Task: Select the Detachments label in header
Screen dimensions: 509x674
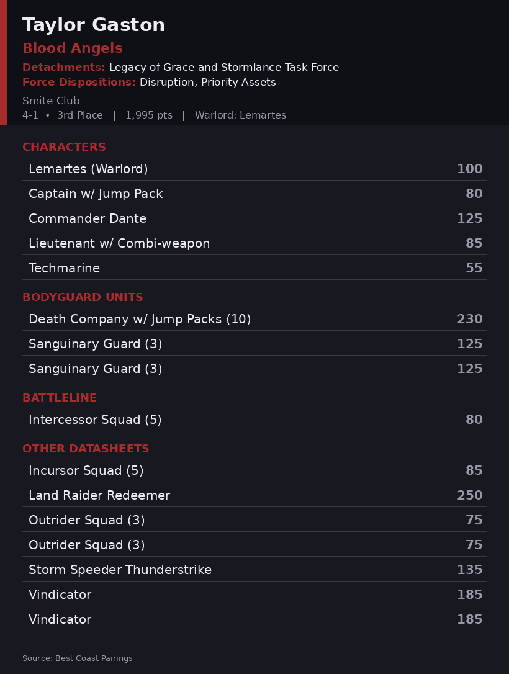Action: click(63, 67)
